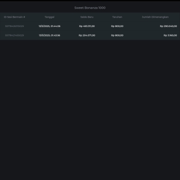Select the Saldo Baru column header
The height and width of the screenshot is (180, 180).
pyautogui.click(x=87, y=17)
